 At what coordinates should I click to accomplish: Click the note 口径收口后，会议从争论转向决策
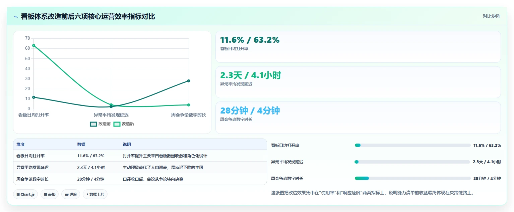(153, 179)
